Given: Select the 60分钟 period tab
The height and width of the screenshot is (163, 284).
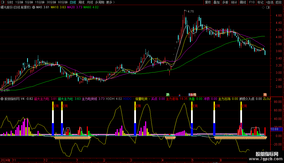Looking at the screenshot, I should click(63, 2).
